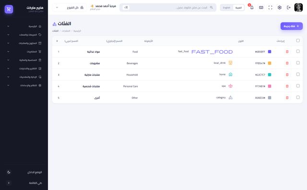This screenshot has height=190, width=307.
Task: Click the spa icon in the Personal Care row
Action: (x=230, y=86)
